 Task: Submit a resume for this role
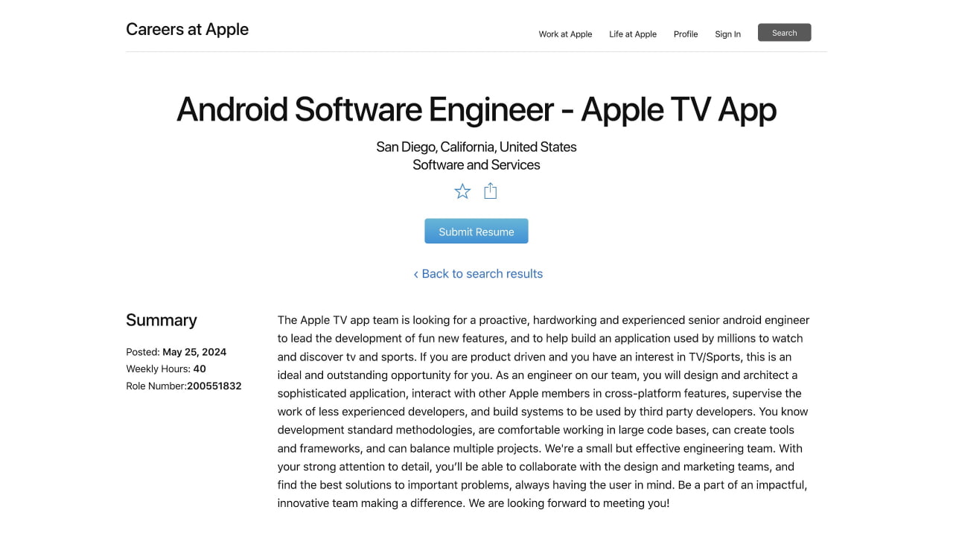[x=476, y=232]
